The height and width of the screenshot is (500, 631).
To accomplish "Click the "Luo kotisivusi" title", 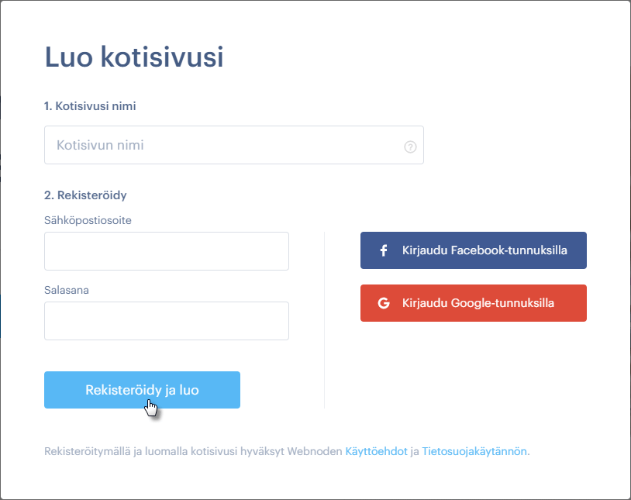I will pyautogui.click(x=134, y=57).
